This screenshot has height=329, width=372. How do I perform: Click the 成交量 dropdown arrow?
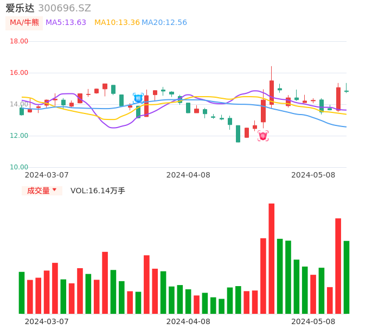click(54, 190)
